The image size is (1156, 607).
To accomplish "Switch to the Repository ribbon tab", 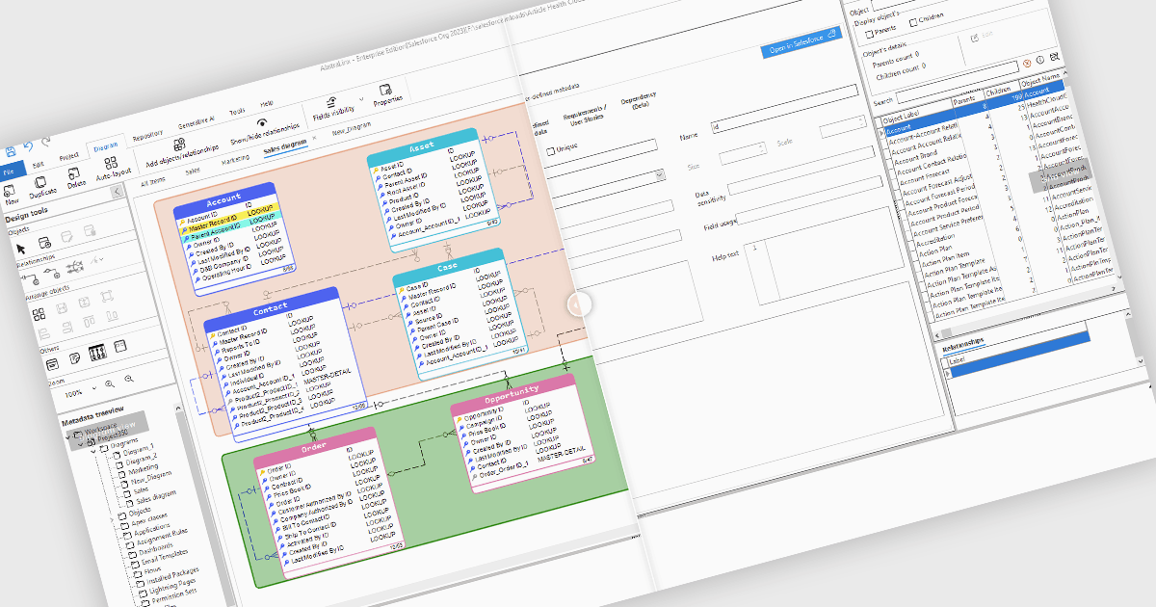I will pyautogui.click(x=147, y=136).
